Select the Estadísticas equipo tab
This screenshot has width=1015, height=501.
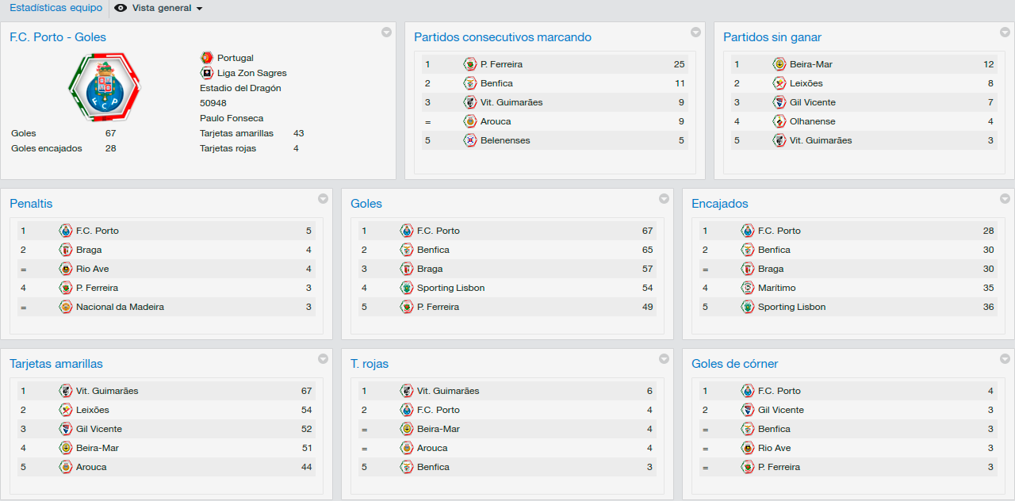click(x=56, y=8)
